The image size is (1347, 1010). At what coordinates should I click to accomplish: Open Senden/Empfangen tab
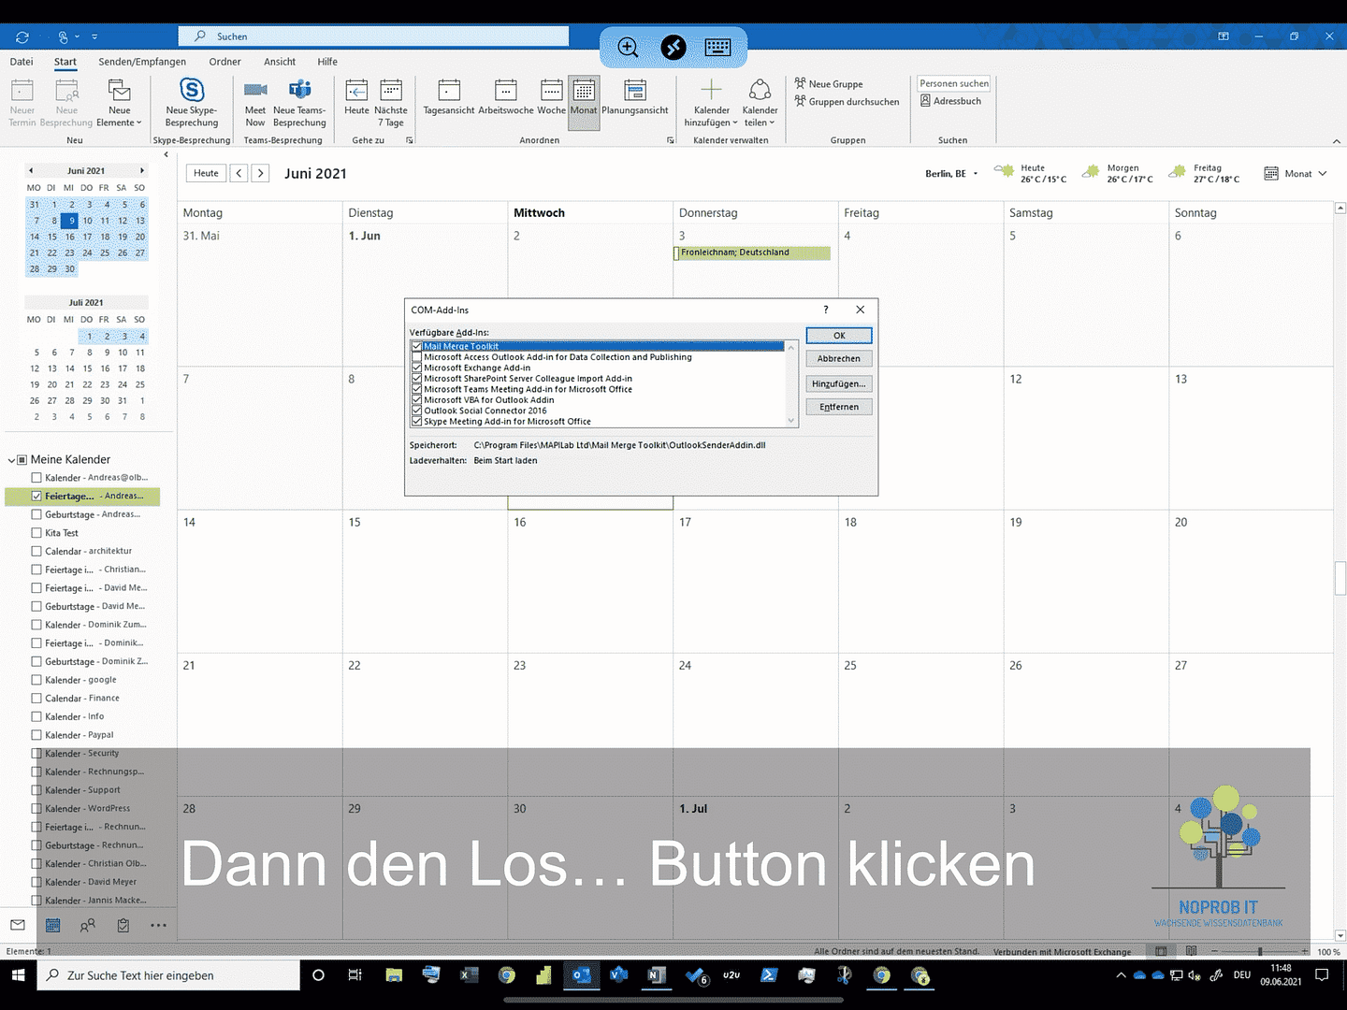(x=142, y=62)
